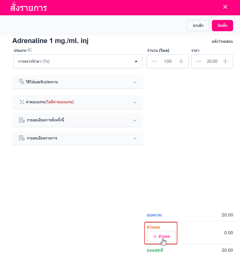Click the price value field showing 20.00

[x=212, y=61]
